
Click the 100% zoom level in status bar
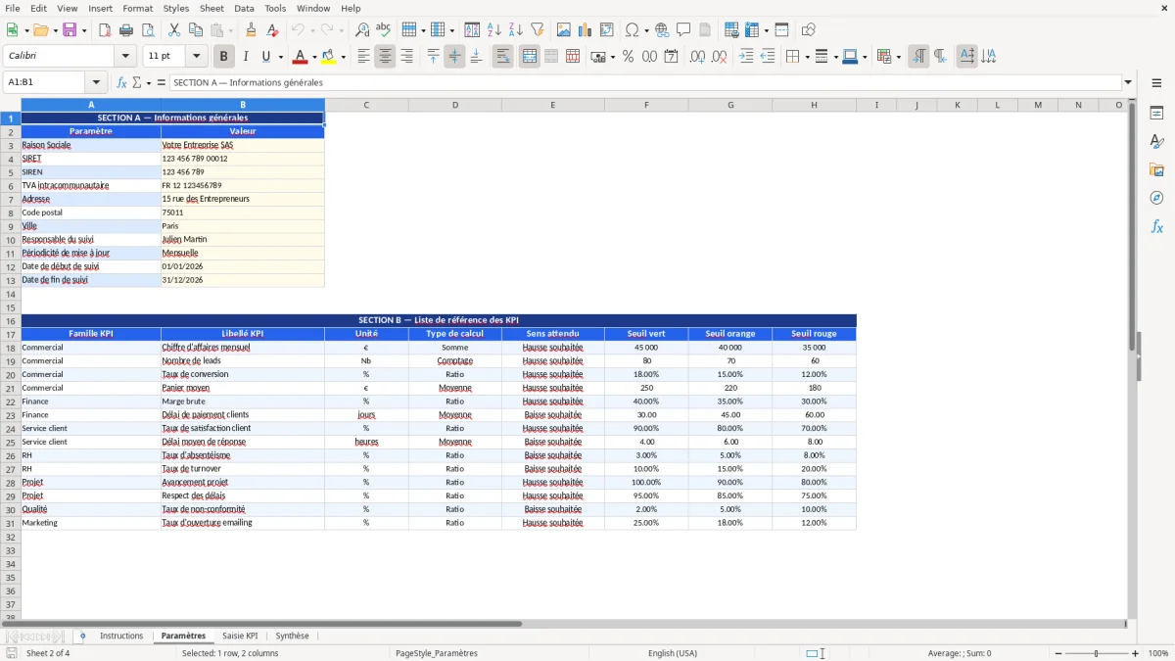[x=1158, y=653]
